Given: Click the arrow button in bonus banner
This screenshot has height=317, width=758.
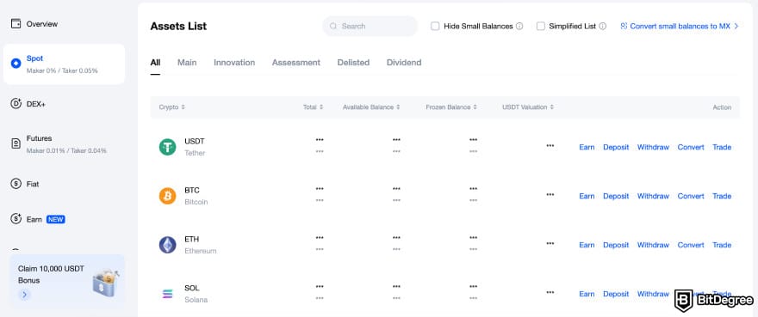Looking at the screenshot, I should click(25, 295).
